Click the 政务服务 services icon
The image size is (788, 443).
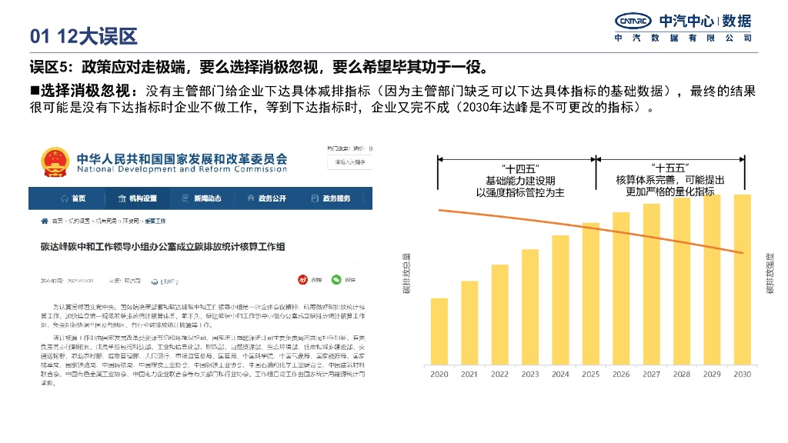[315, 197]
